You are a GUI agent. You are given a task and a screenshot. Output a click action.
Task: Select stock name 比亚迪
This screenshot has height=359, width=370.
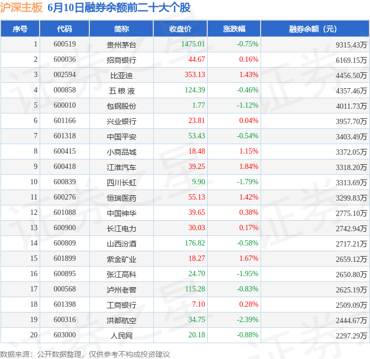122,75
